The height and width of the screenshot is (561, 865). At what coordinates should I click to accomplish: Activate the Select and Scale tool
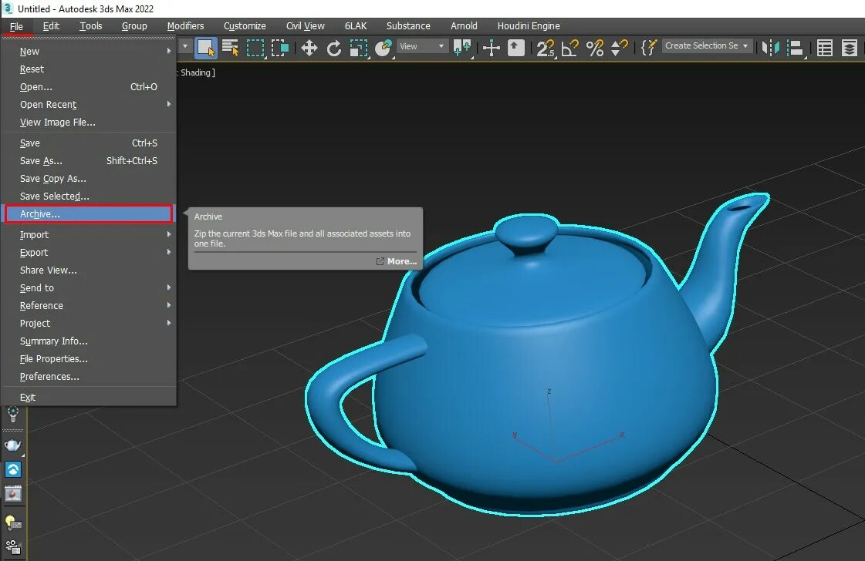click(359, 48)
